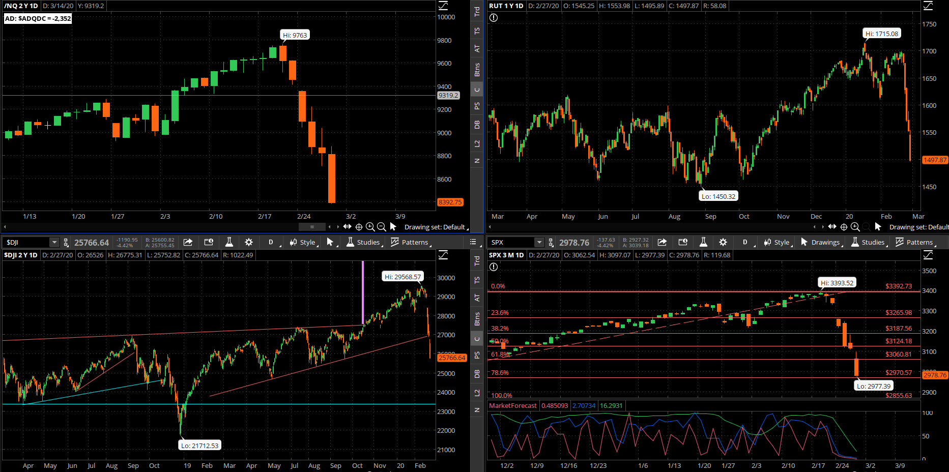Open the $DJI chart list menu icon
This screenshot has width=949, height=472.
[x=473, y=242]
